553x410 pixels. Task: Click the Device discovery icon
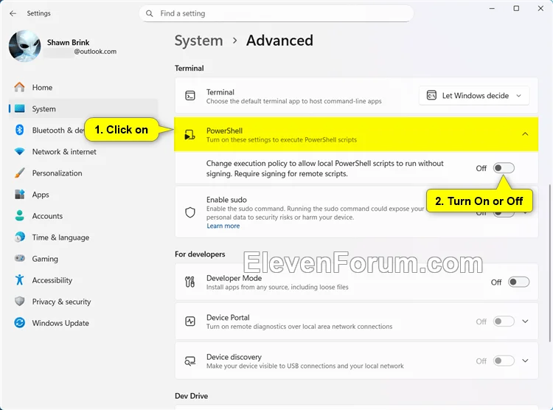pos(190,361)
